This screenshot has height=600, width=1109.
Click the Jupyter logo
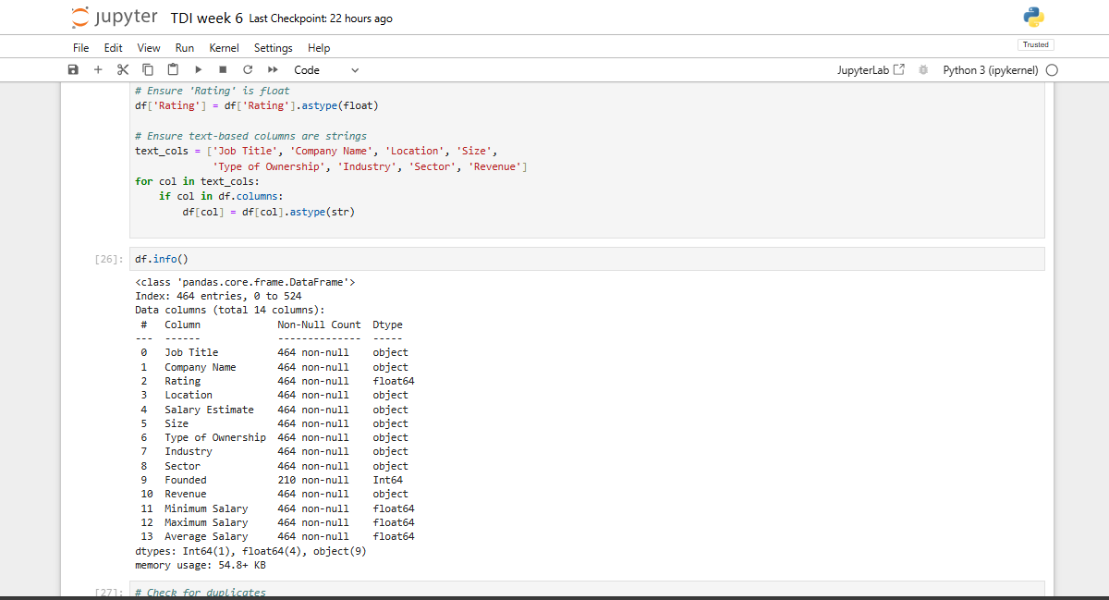tap(115, 18)
